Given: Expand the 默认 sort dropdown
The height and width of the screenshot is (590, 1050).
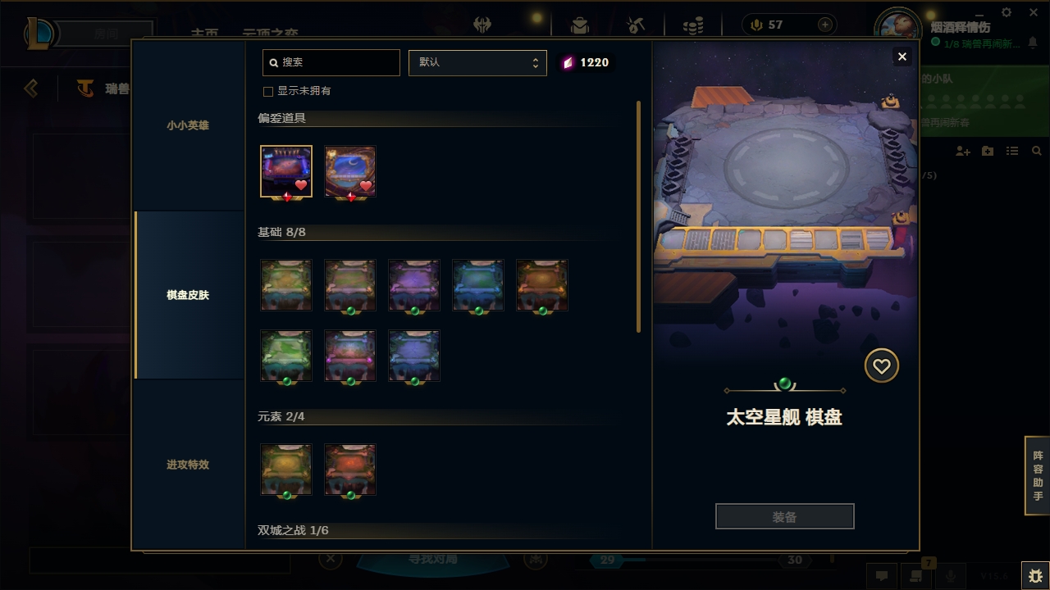Looking at the screenshot, I should (477, 62).
